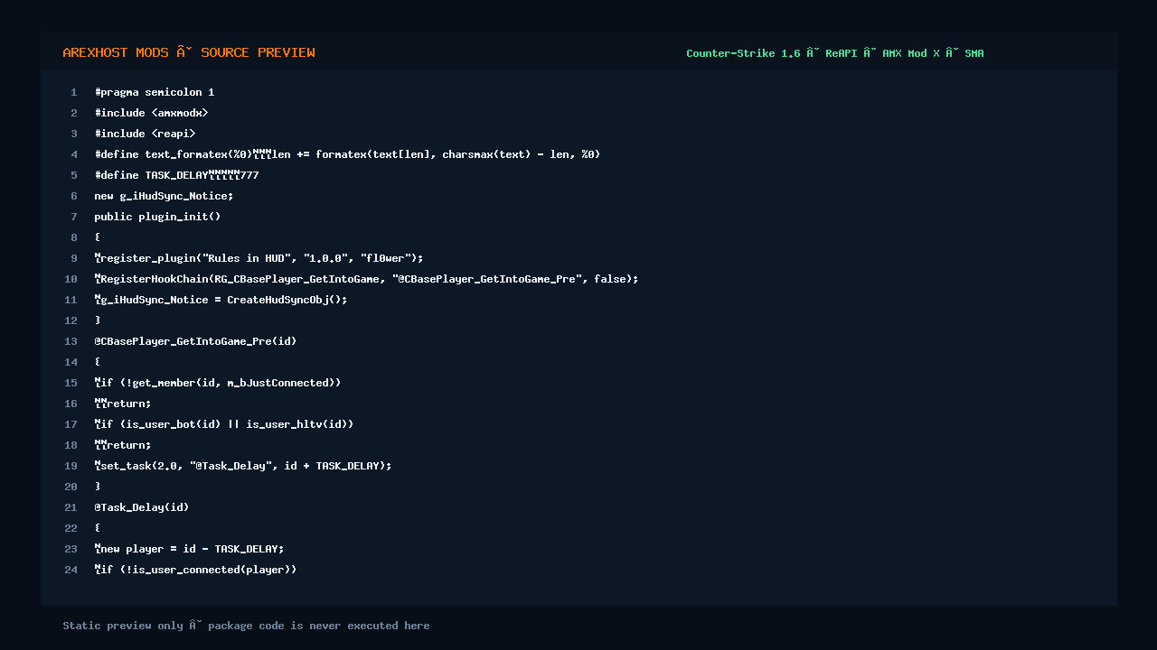Image resolution: width=1157 pixels, height=650 pixels.
Task: Click the 'if (!get_member(id, m_bJustConnected))' line
Action: tap(218, 383)
